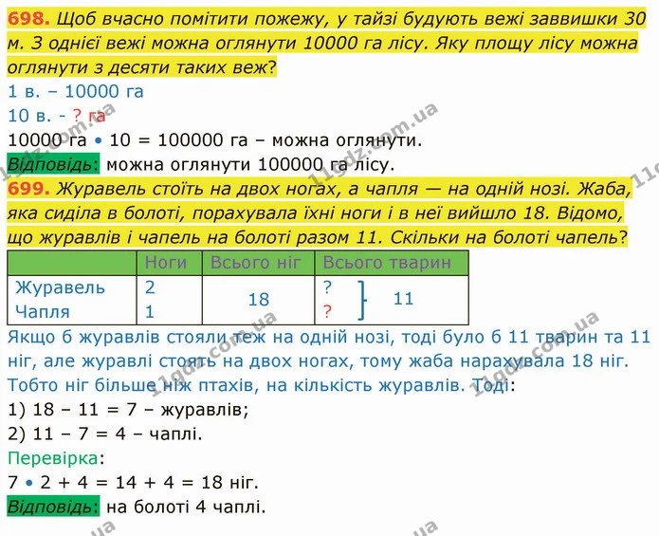Click the green Перевірка heading
The width and height of the screenshot is (659, 536).
point(53,458)
